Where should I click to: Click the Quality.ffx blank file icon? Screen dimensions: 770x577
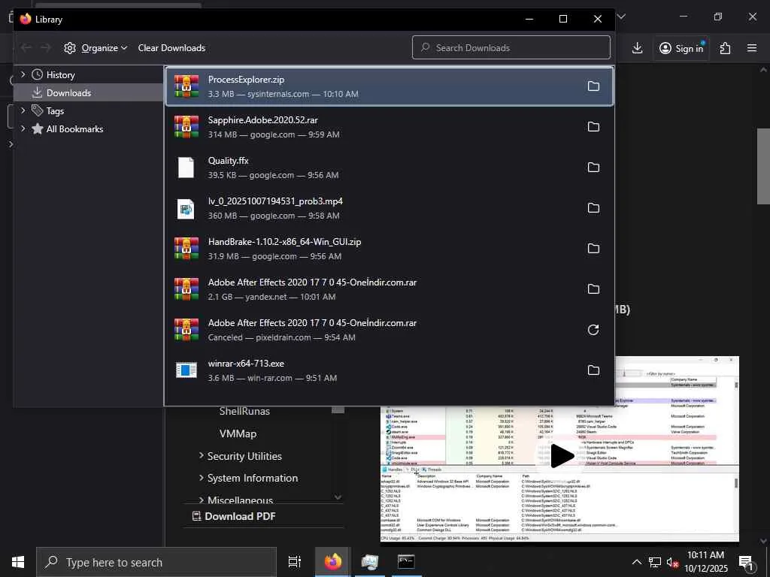186,168
